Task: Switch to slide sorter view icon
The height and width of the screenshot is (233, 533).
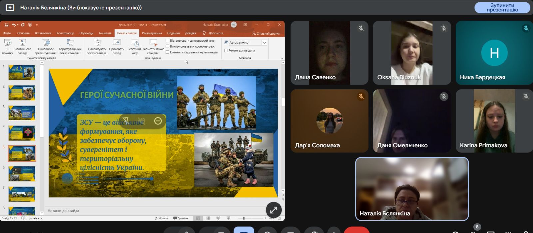Action: coord(208,218)
